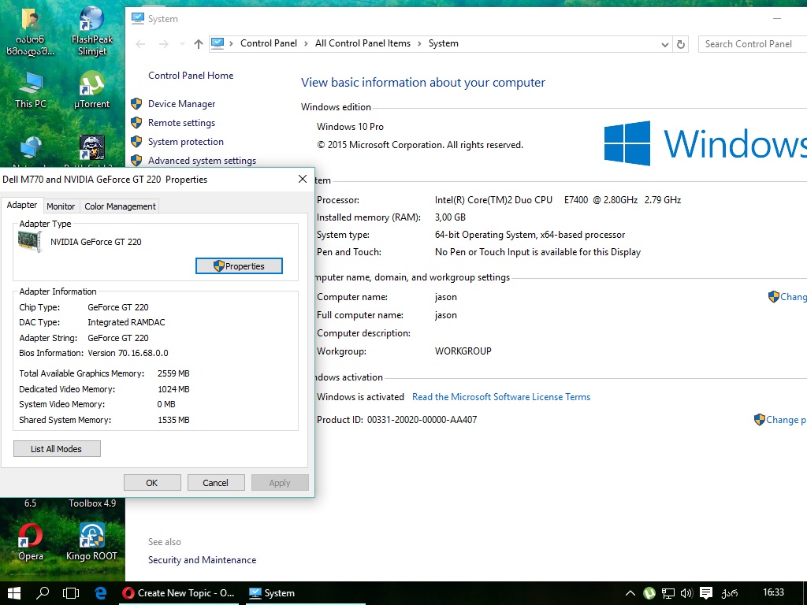Click the Kingo ROOT desktop icon
The width and height of the screenshot is (807, 605).
coord(91,540)
